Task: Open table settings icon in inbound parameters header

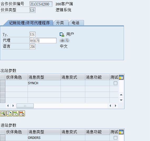Action: pyautogui.click(x=121, y=132)
